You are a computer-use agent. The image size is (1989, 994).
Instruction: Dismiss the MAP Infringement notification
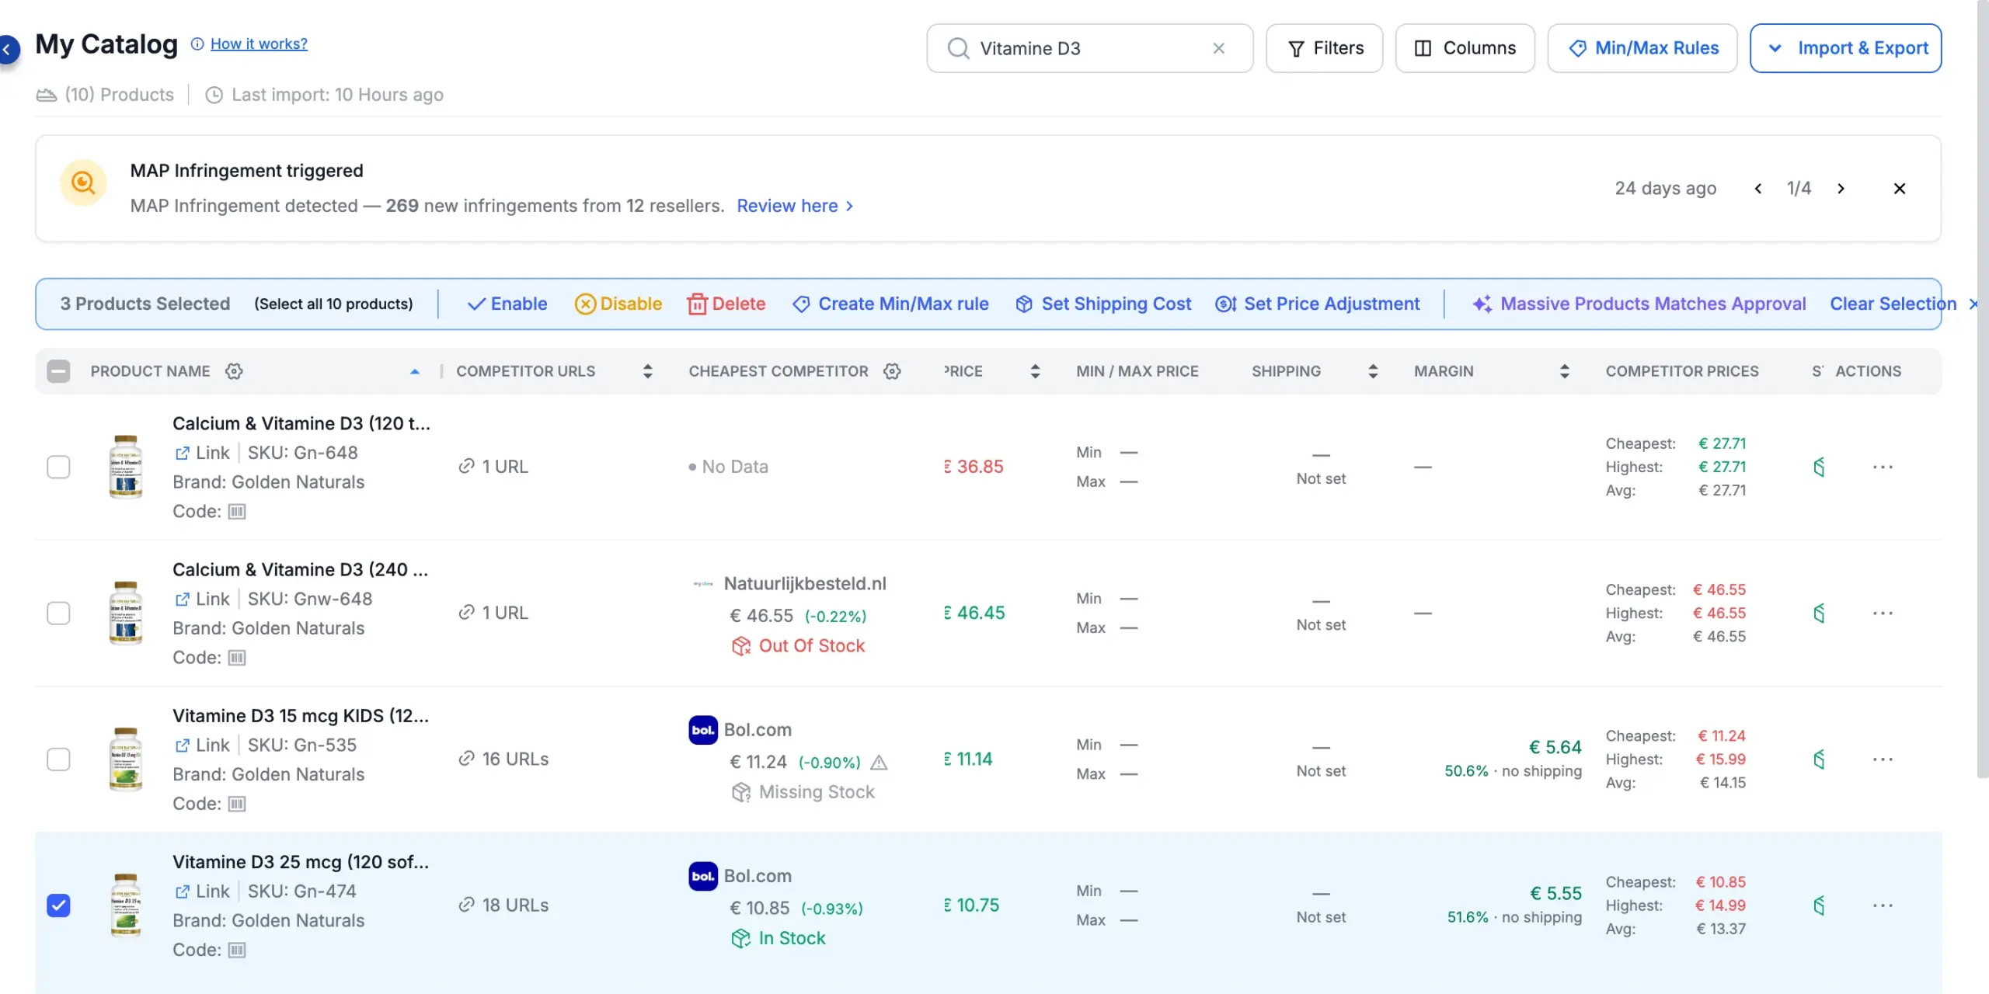1900,189
